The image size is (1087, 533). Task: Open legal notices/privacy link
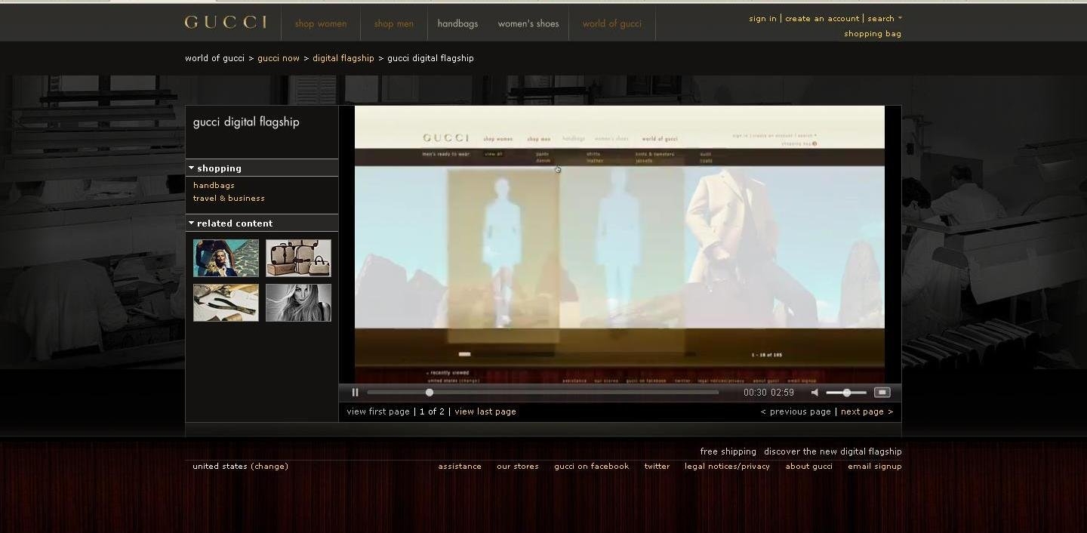point(727,466)
